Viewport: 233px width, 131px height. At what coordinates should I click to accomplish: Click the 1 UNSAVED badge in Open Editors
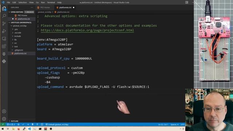tap(29, 12)
